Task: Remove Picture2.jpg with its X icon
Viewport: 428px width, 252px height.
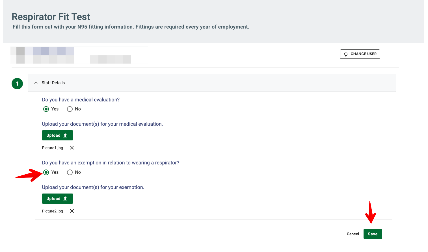Action: click(72, 211)
